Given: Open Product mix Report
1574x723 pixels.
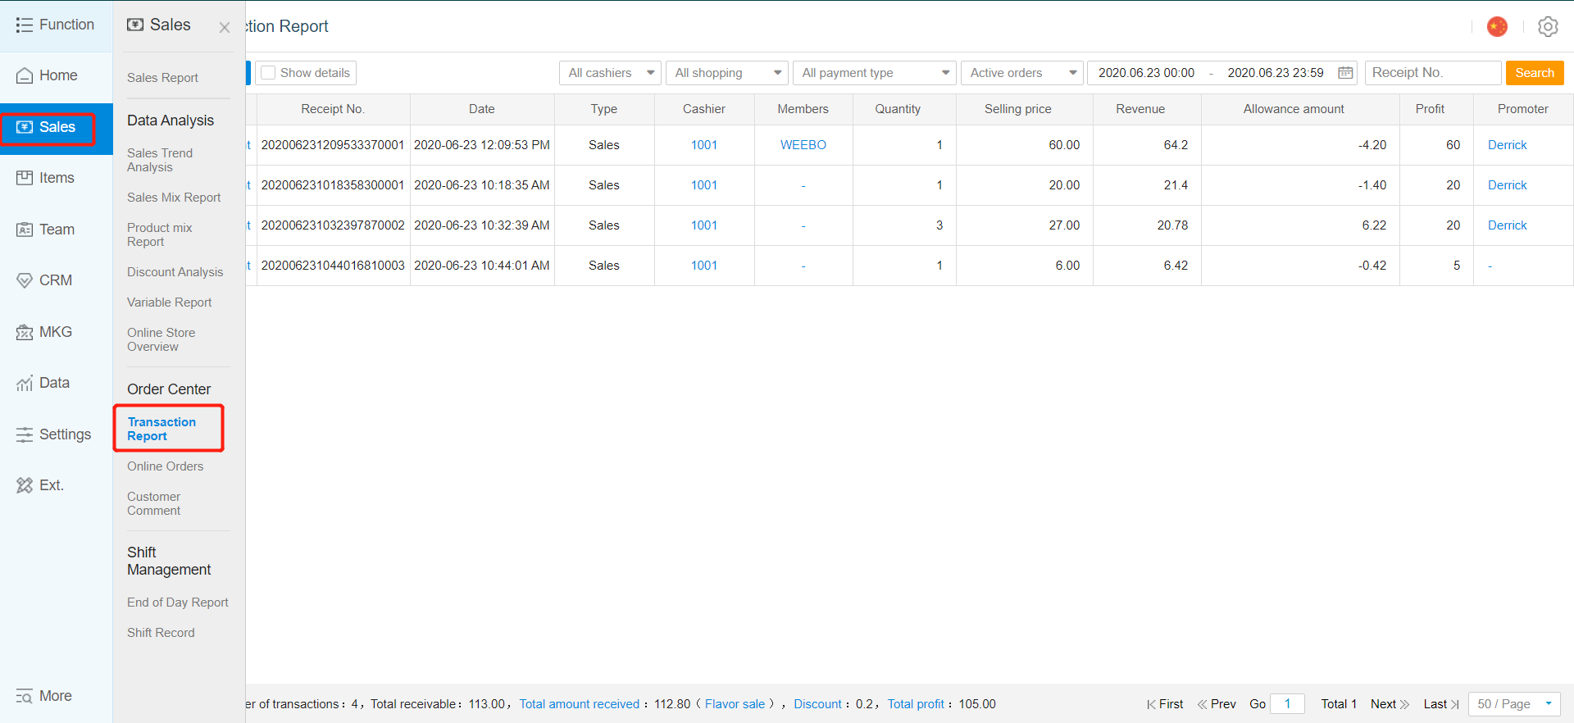Looking at the screenshot, I should (x=159, y=234).
